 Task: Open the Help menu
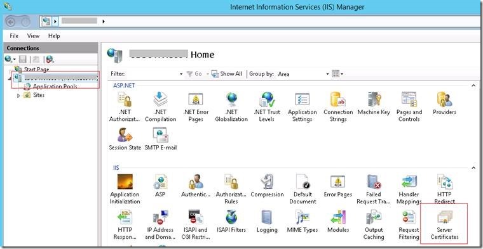[x=54, y=36]
